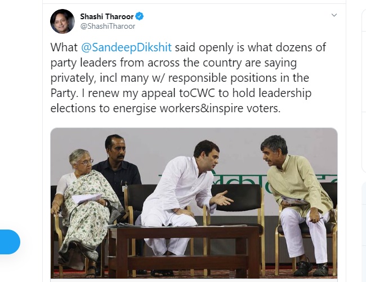Click the partially visible blue Tweet button
The width and height of the screenshot is (366, 282).
[10, 242]
